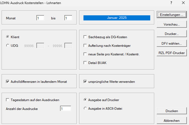Cancel the dialog with Abbrechen
This screenshot has height=125, width=189.
(171, 120)
